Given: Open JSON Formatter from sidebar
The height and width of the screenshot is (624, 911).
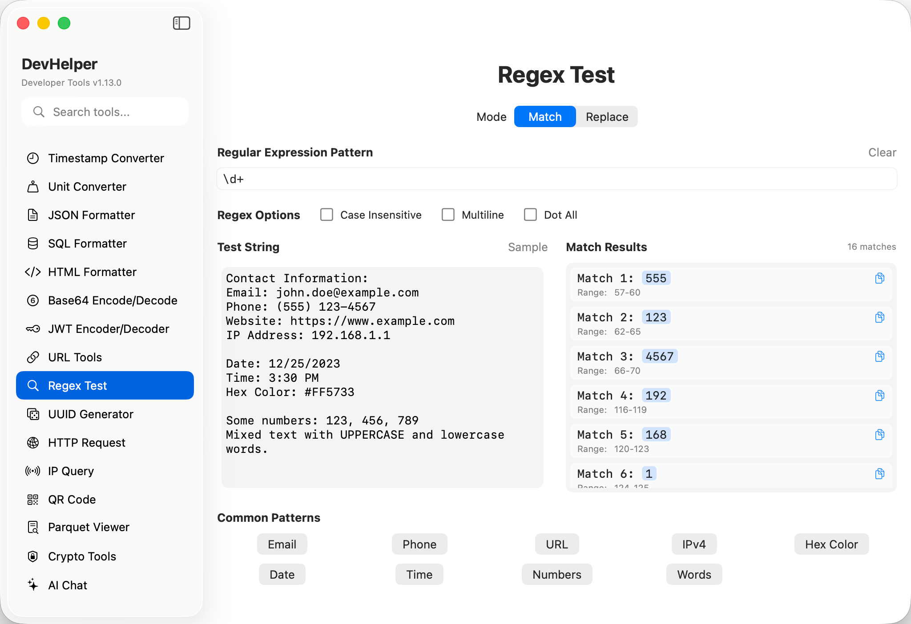Looking at the screenshot, I should [x=91, y=215].
